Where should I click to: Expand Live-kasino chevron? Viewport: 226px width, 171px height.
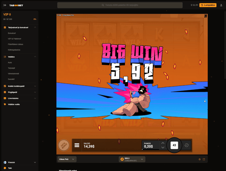pos(35,98)
